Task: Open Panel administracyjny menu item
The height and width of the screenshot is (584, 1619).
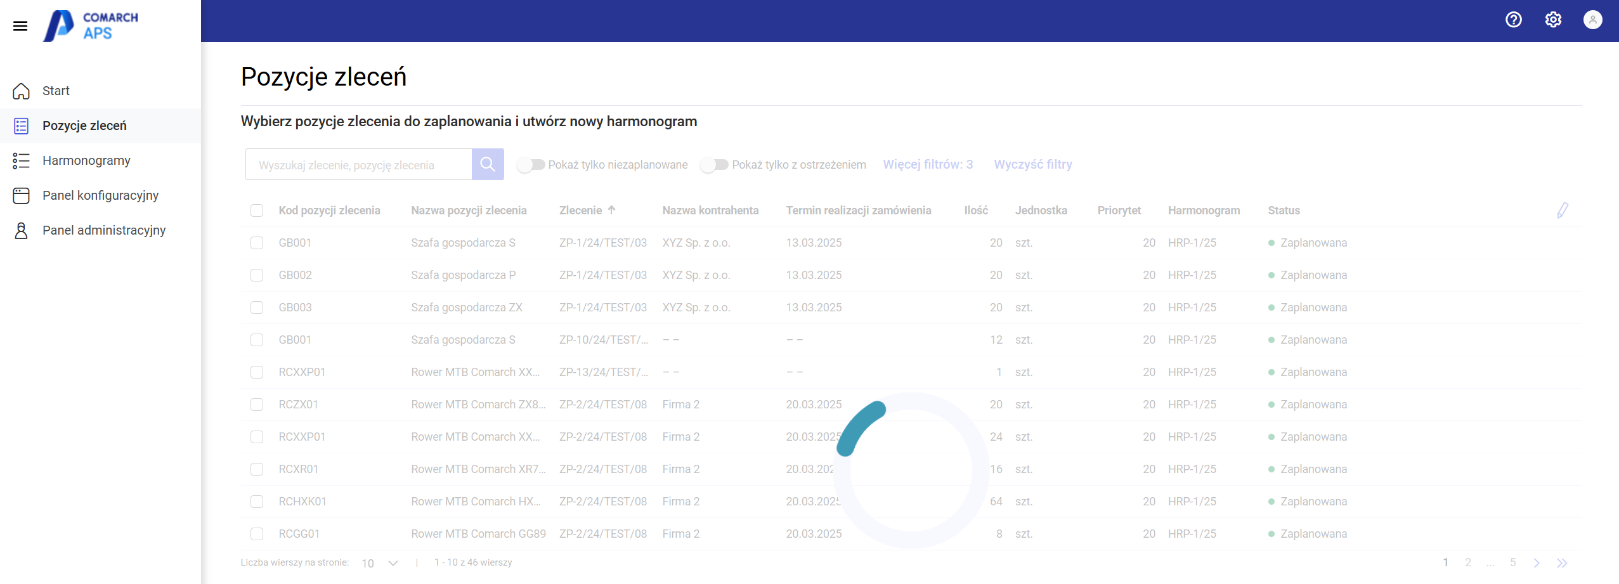Action: click(x=100, y=230)
